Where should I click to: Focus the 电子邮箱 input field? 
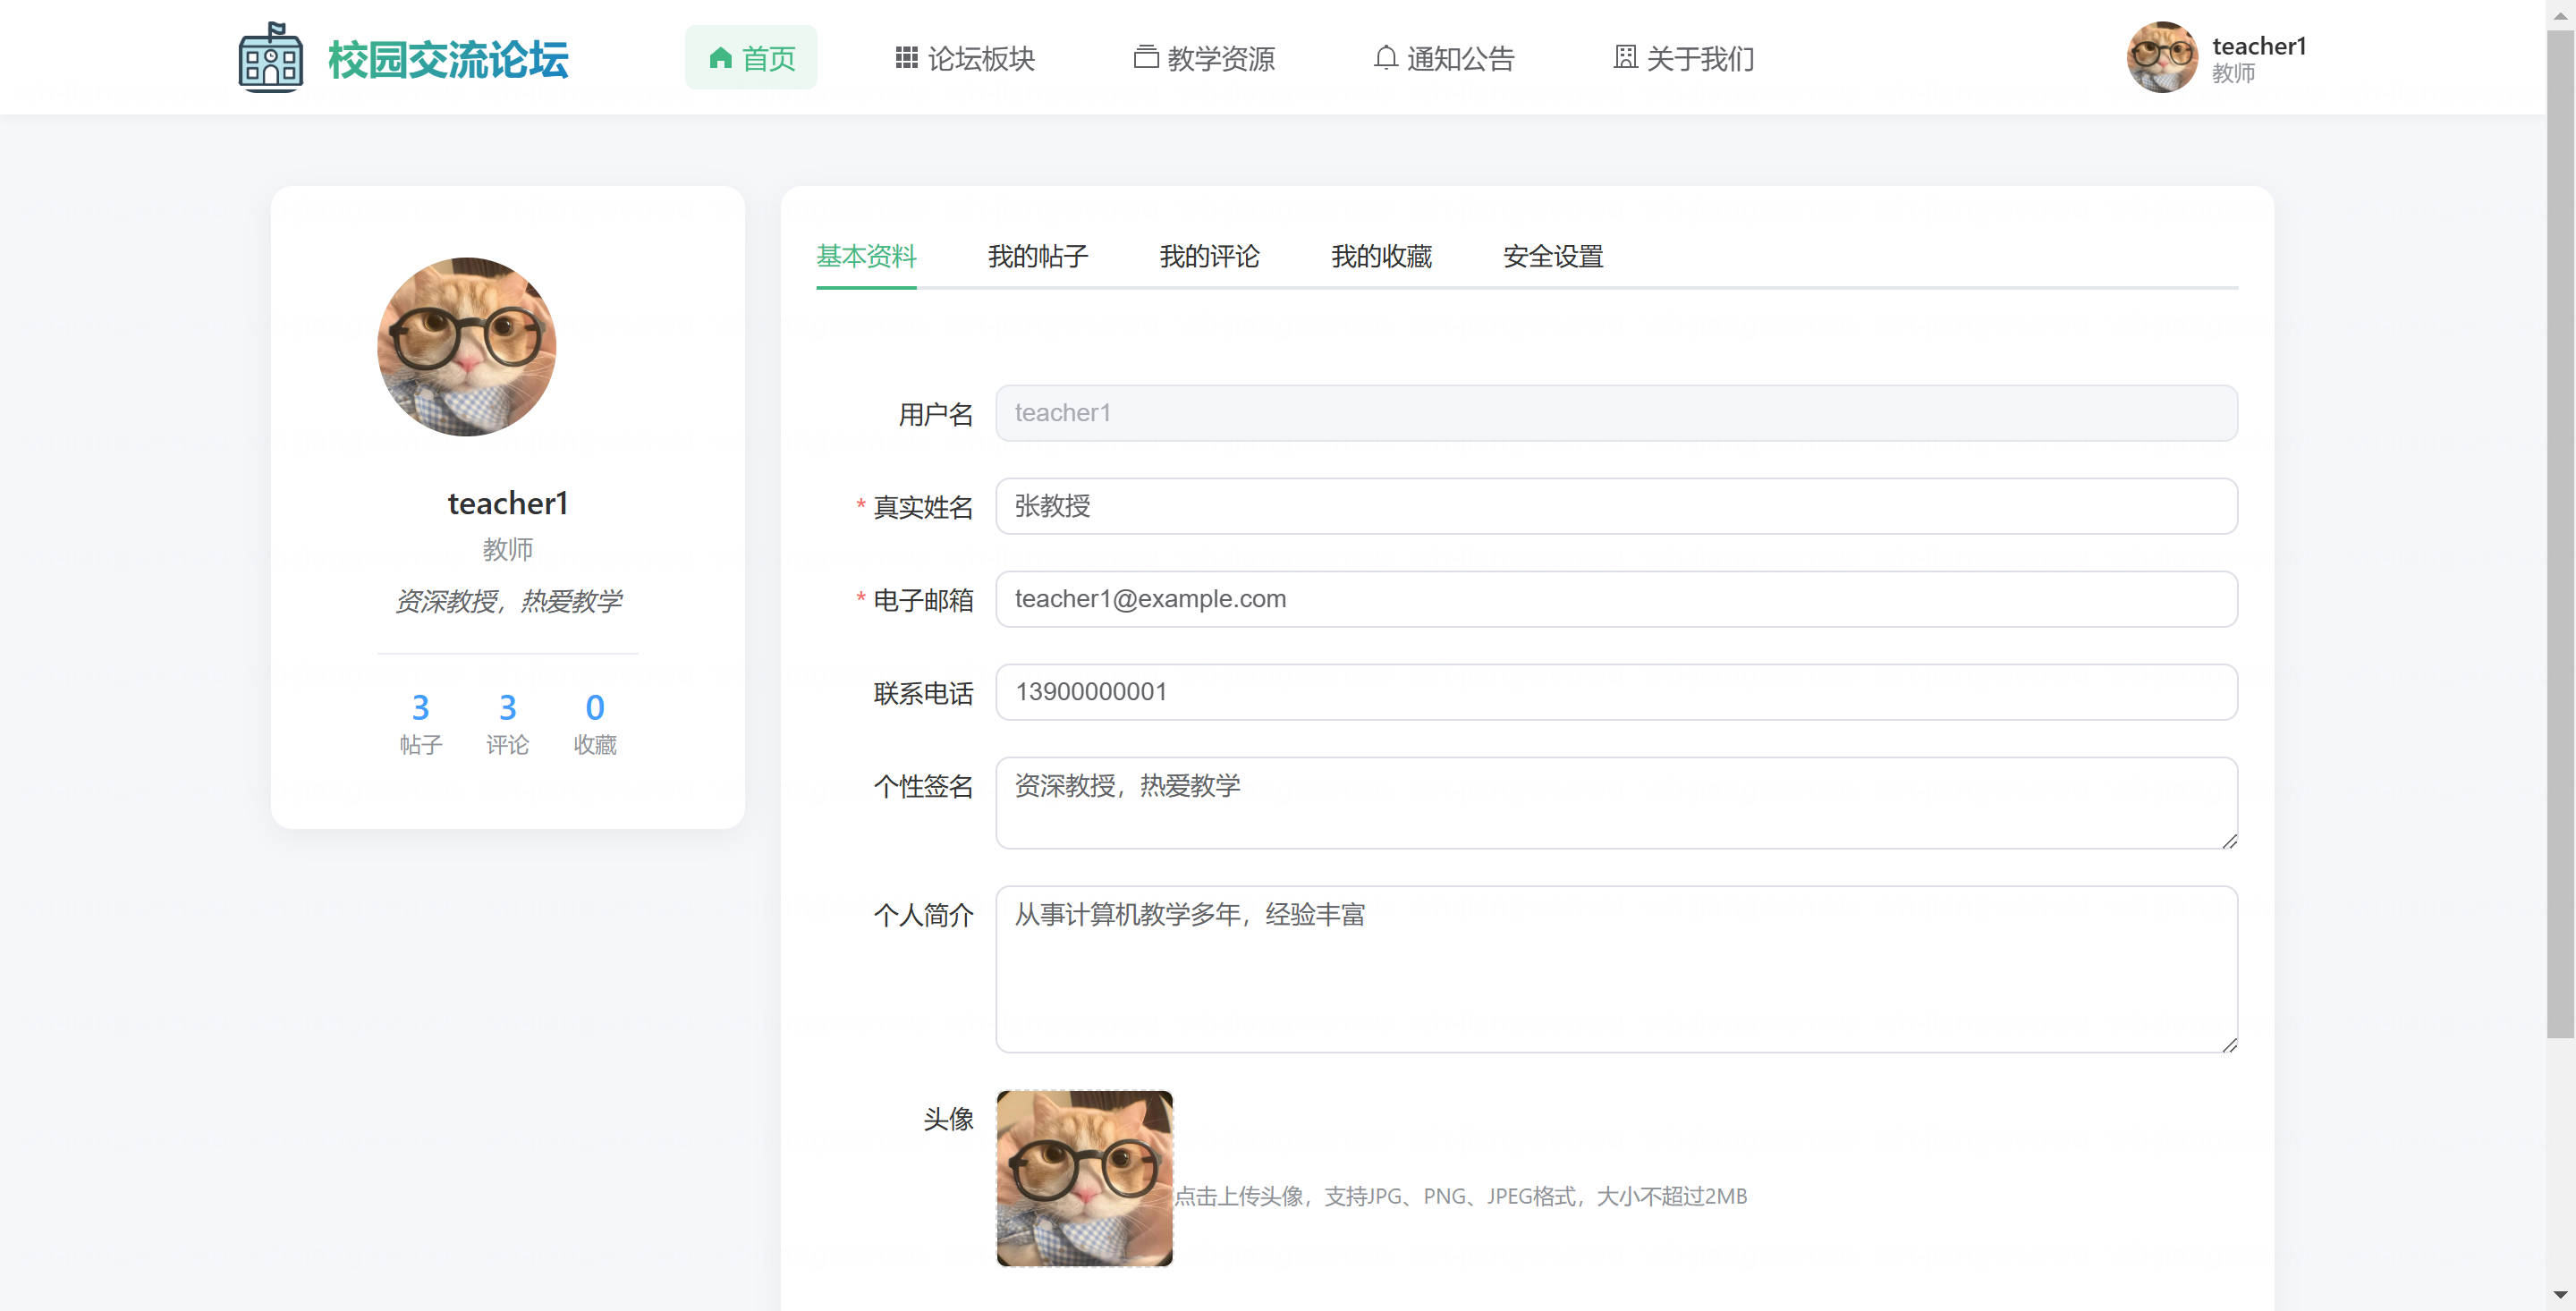click(x=1616, y=599)
